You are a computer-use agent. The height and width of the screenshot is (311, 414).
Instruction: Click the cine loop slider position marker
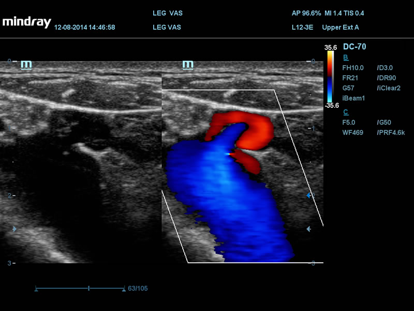point(89,288)
